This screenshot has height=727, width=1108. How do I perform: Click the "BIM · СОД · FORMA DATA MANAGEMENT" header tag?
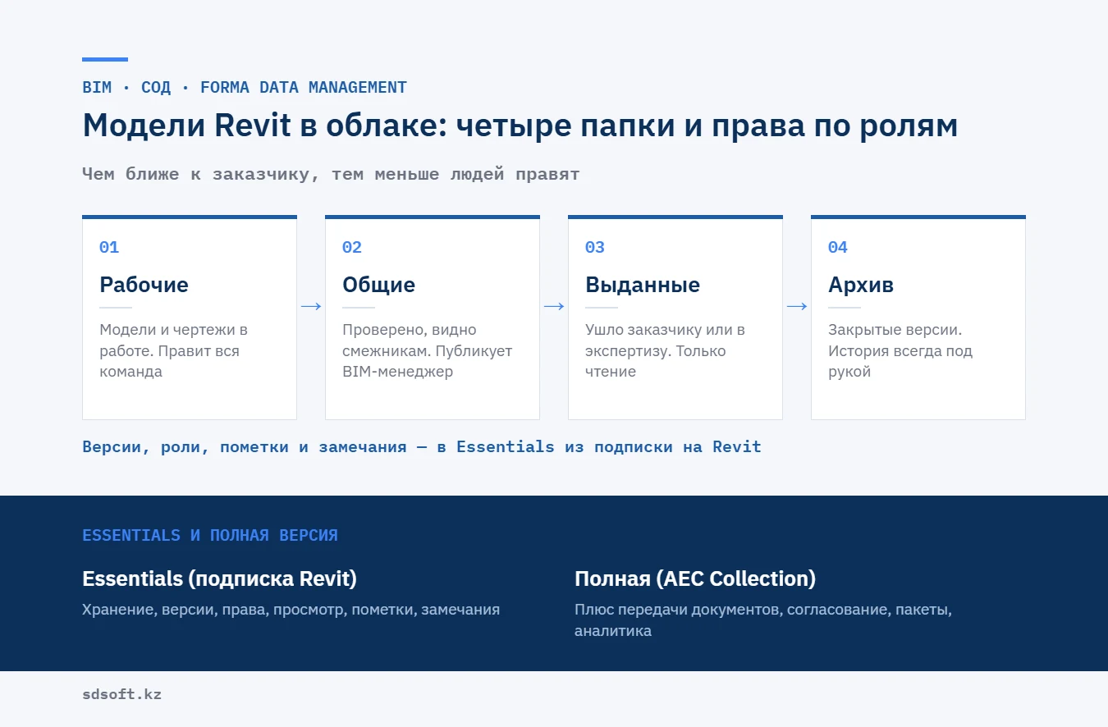(x=245, y=87)
